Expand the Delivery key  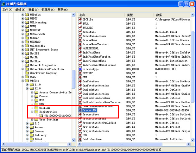[x=27, y=135]
